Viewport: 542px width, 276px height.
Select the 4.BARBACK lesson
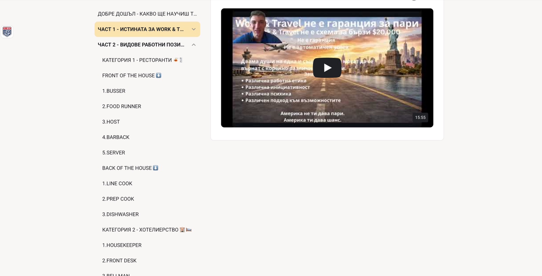pyautogui.click(x=116, y=137)
